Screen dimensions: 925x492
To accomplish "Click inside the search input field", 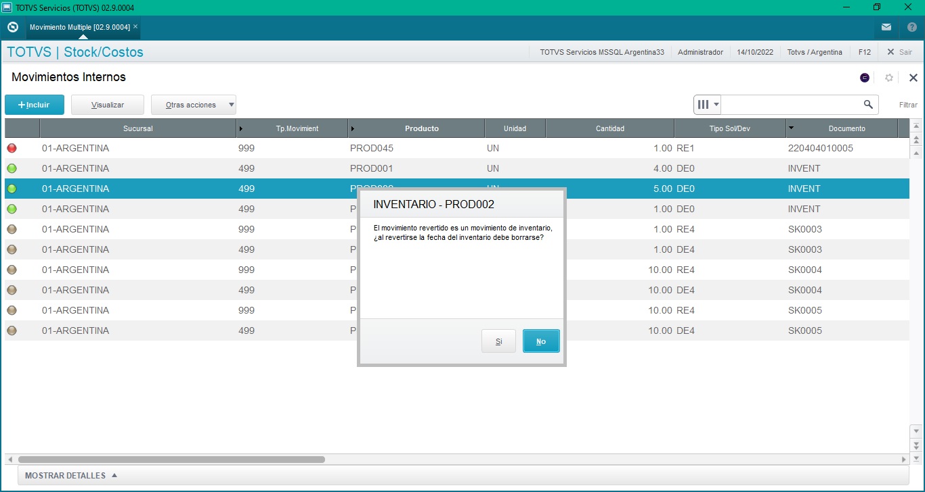I will pyautogui.click(x=791, y=105).
